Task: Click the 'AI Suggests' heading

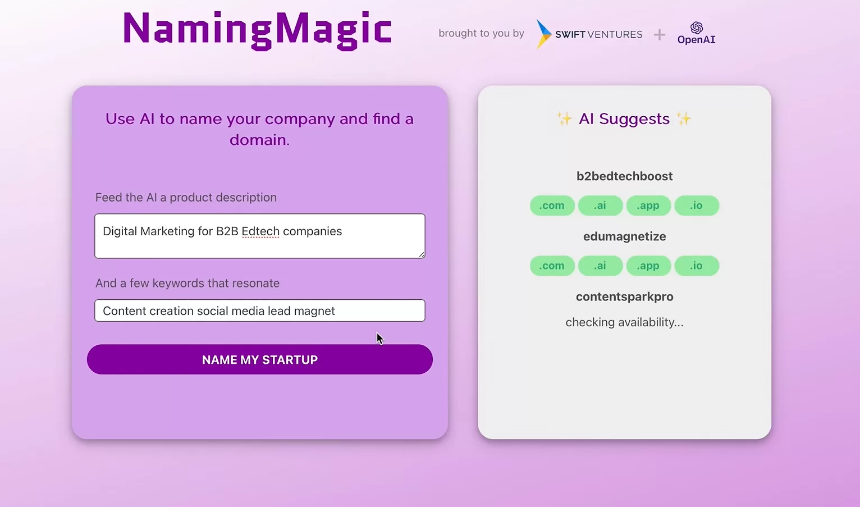Action: [x=624, y=119]
